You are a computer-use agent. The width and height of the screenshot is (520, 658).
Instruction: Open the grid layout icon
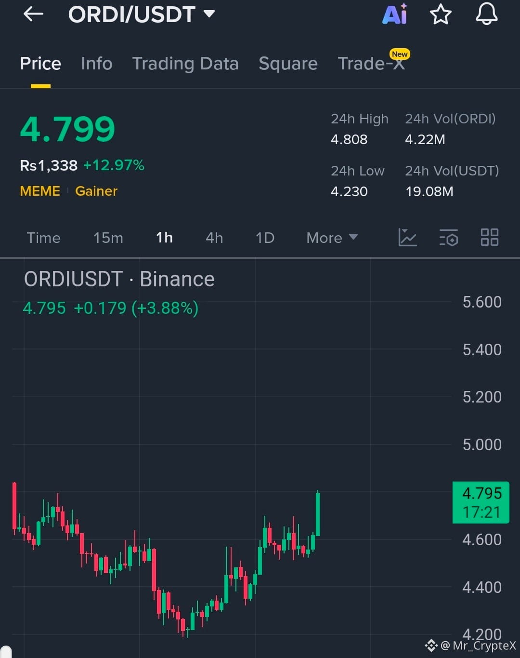[490, 237]
